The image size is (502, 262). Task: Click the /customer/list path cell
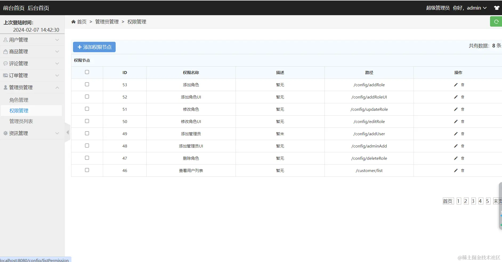click(x=369, y=171)
